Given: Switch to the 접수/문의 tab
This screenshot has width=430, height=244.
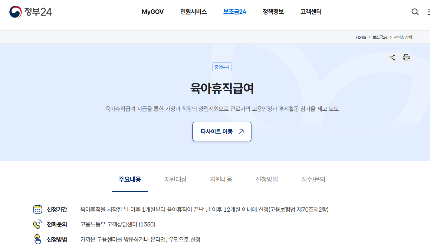Looking at the screenshot, I should pos(313,179).
